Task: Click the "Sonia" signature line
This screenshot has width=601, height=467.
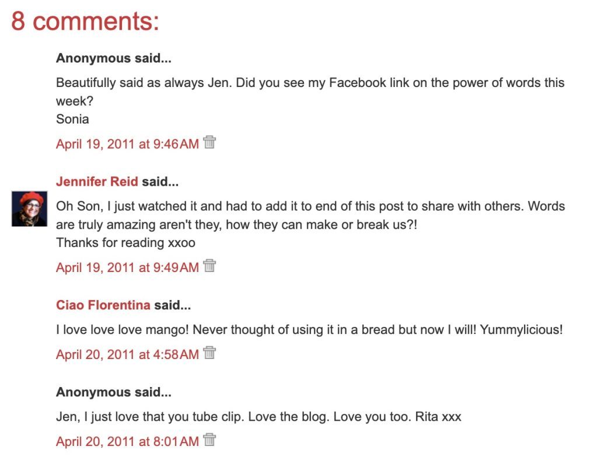Action: point(72,119)
